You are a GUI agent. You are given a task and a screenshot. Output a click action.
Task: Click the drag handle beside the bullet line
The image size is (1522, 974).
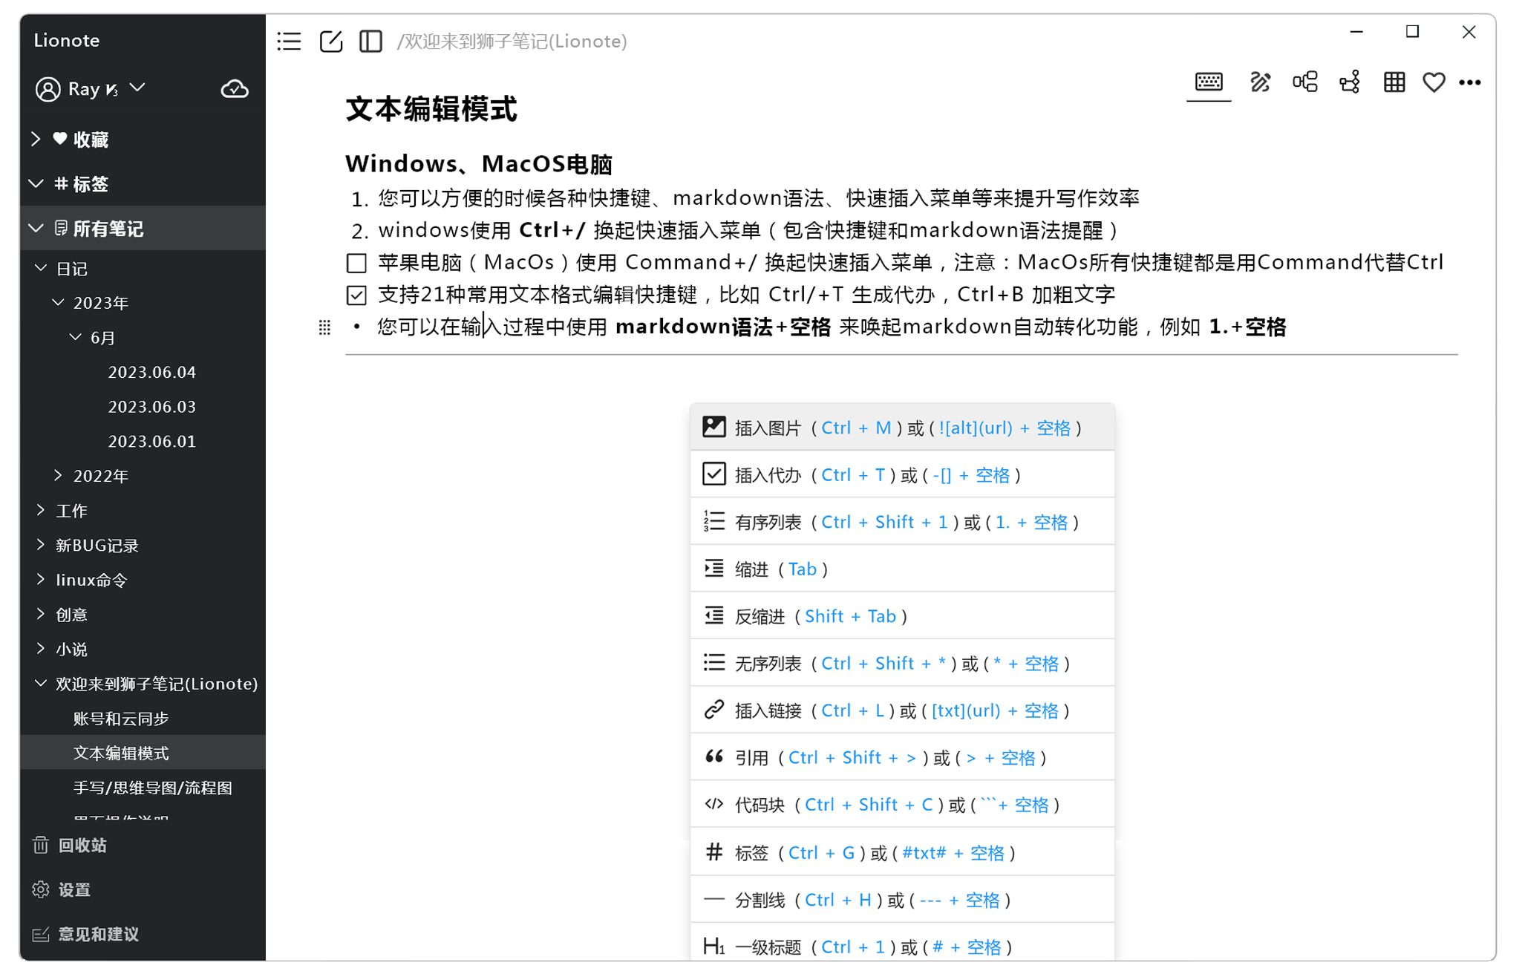[324, 327]
